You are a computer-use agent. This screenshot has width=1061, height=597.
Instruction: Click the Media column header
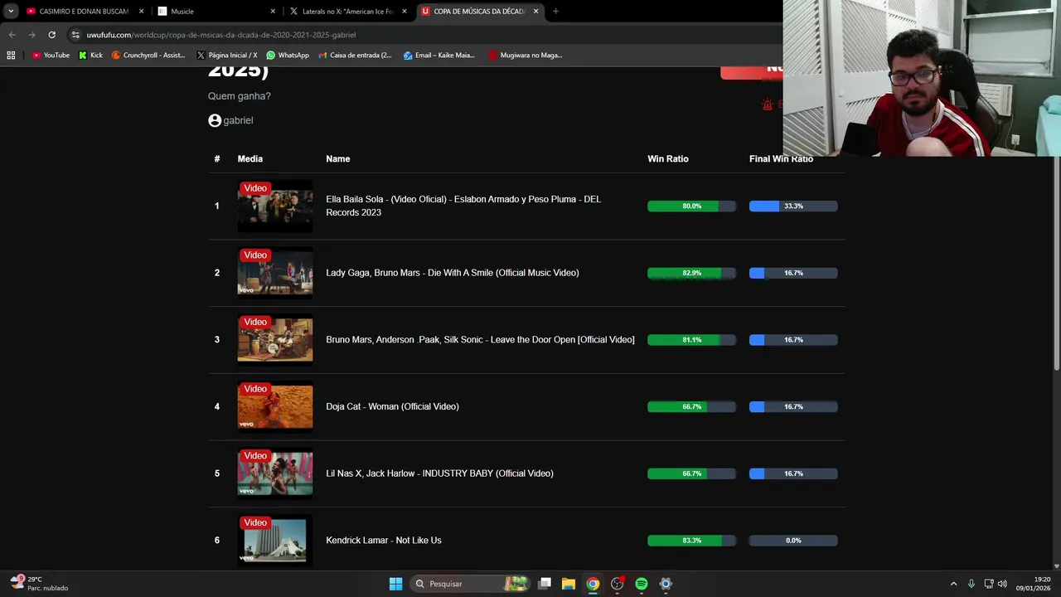(250, 158)
